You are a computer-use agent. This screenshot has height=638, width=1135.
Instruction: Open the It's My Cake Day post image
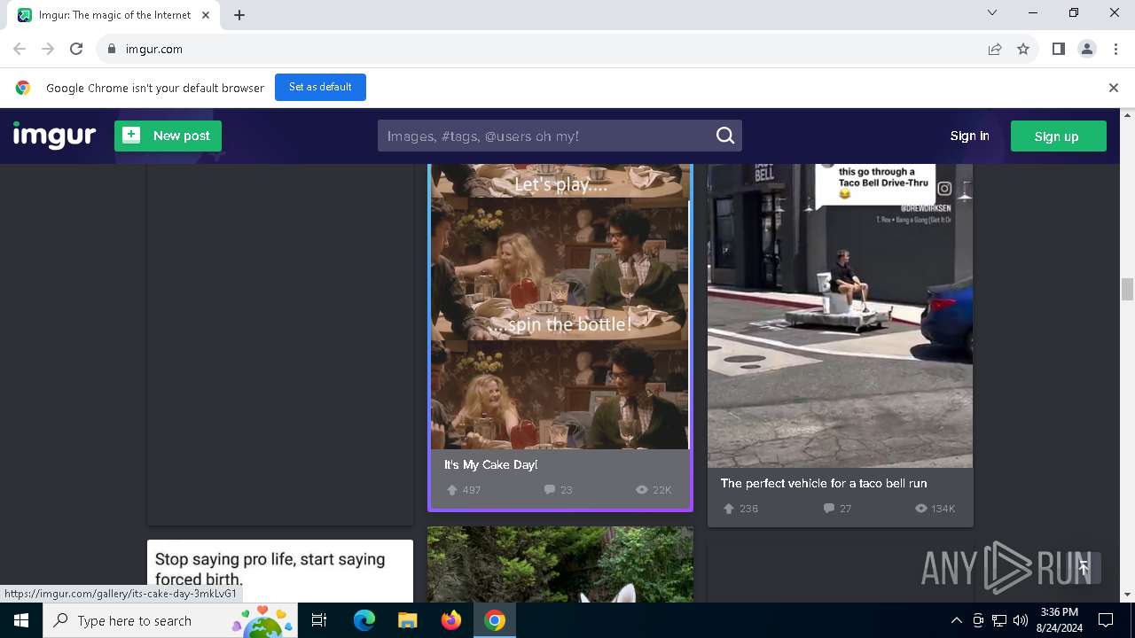point(560,307)
